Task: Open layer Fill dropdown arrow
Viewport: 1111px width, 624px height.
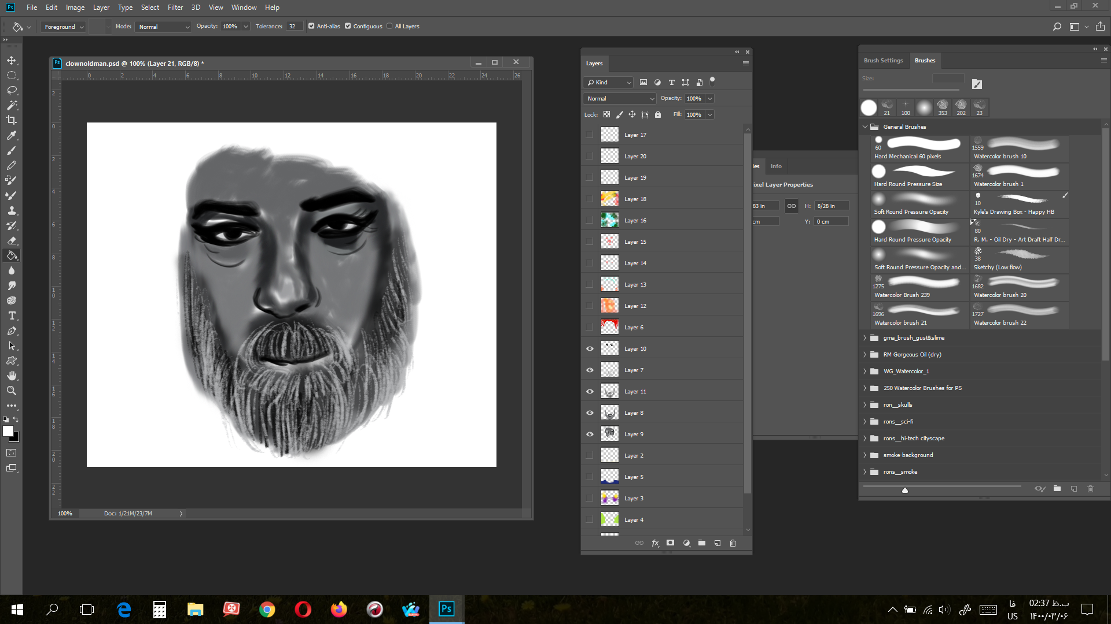Action: [x=710, y=115]
